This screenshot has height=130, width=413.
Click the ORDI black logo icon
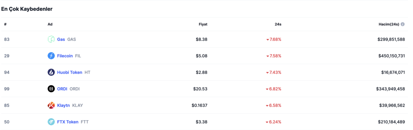tap(51, 89)
